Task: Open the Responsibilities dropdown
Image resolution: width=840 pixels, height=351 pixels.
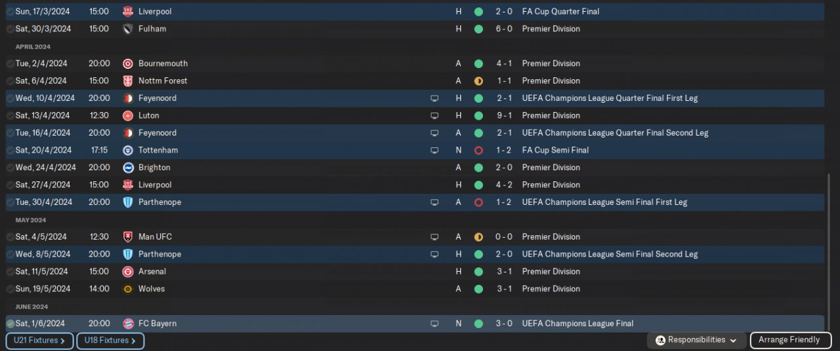Action: [x=697, y=341]
